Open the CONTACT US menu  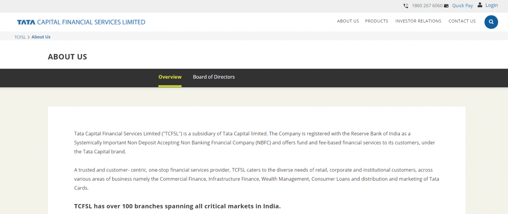[462, 21]
